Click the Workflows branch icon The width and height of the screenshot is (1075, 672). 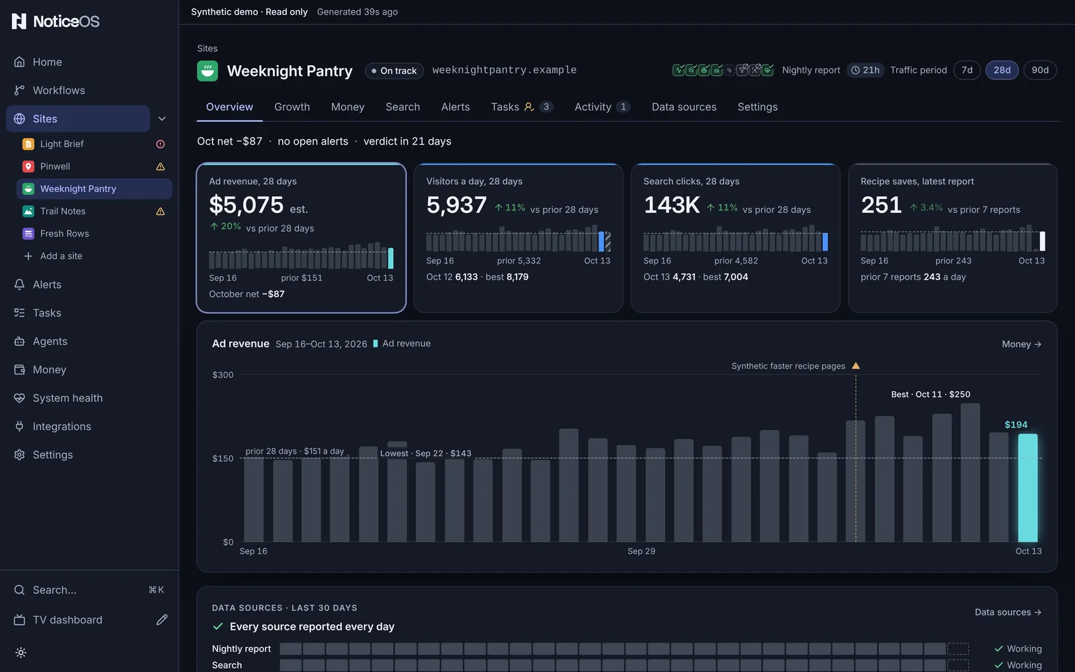click(19, 90)
